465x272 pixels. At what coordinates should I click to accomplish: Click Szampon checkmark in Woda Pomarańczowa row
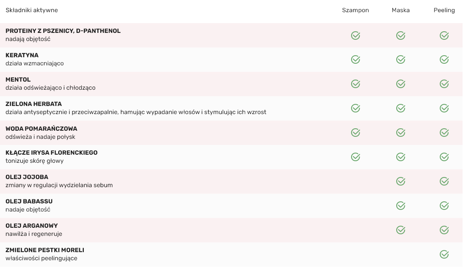[356, 133]
